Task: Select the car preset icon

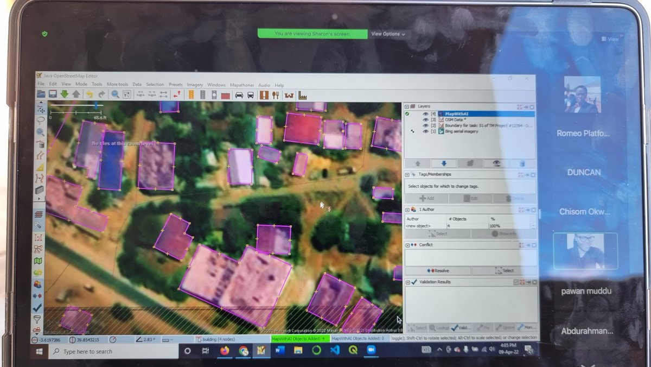Action: click(239, 95)
